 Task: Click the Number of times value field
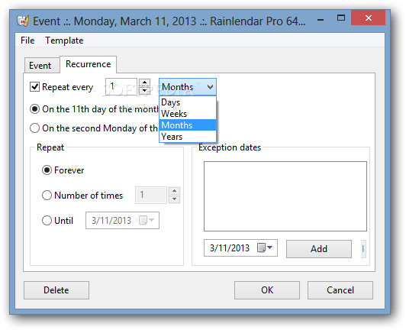point(151,195)
